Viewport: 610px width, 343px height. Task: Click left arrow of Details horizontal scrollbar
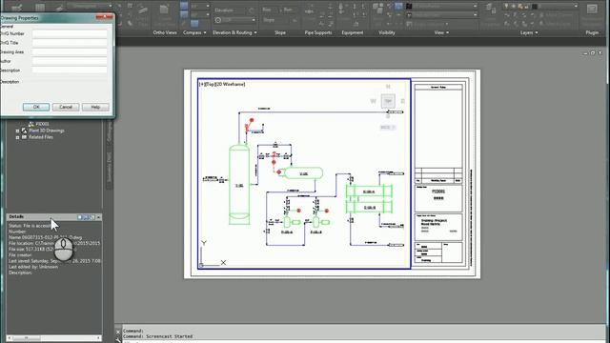pyautogui.click(x=10, y=338)
